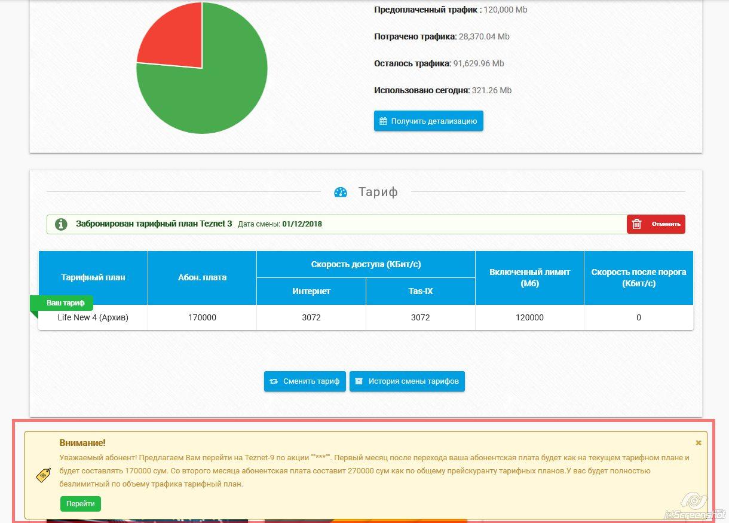Click the Сменить тариф button
Image resolution: width=729 pixels, height=523 pixels.
coord(305,381)
